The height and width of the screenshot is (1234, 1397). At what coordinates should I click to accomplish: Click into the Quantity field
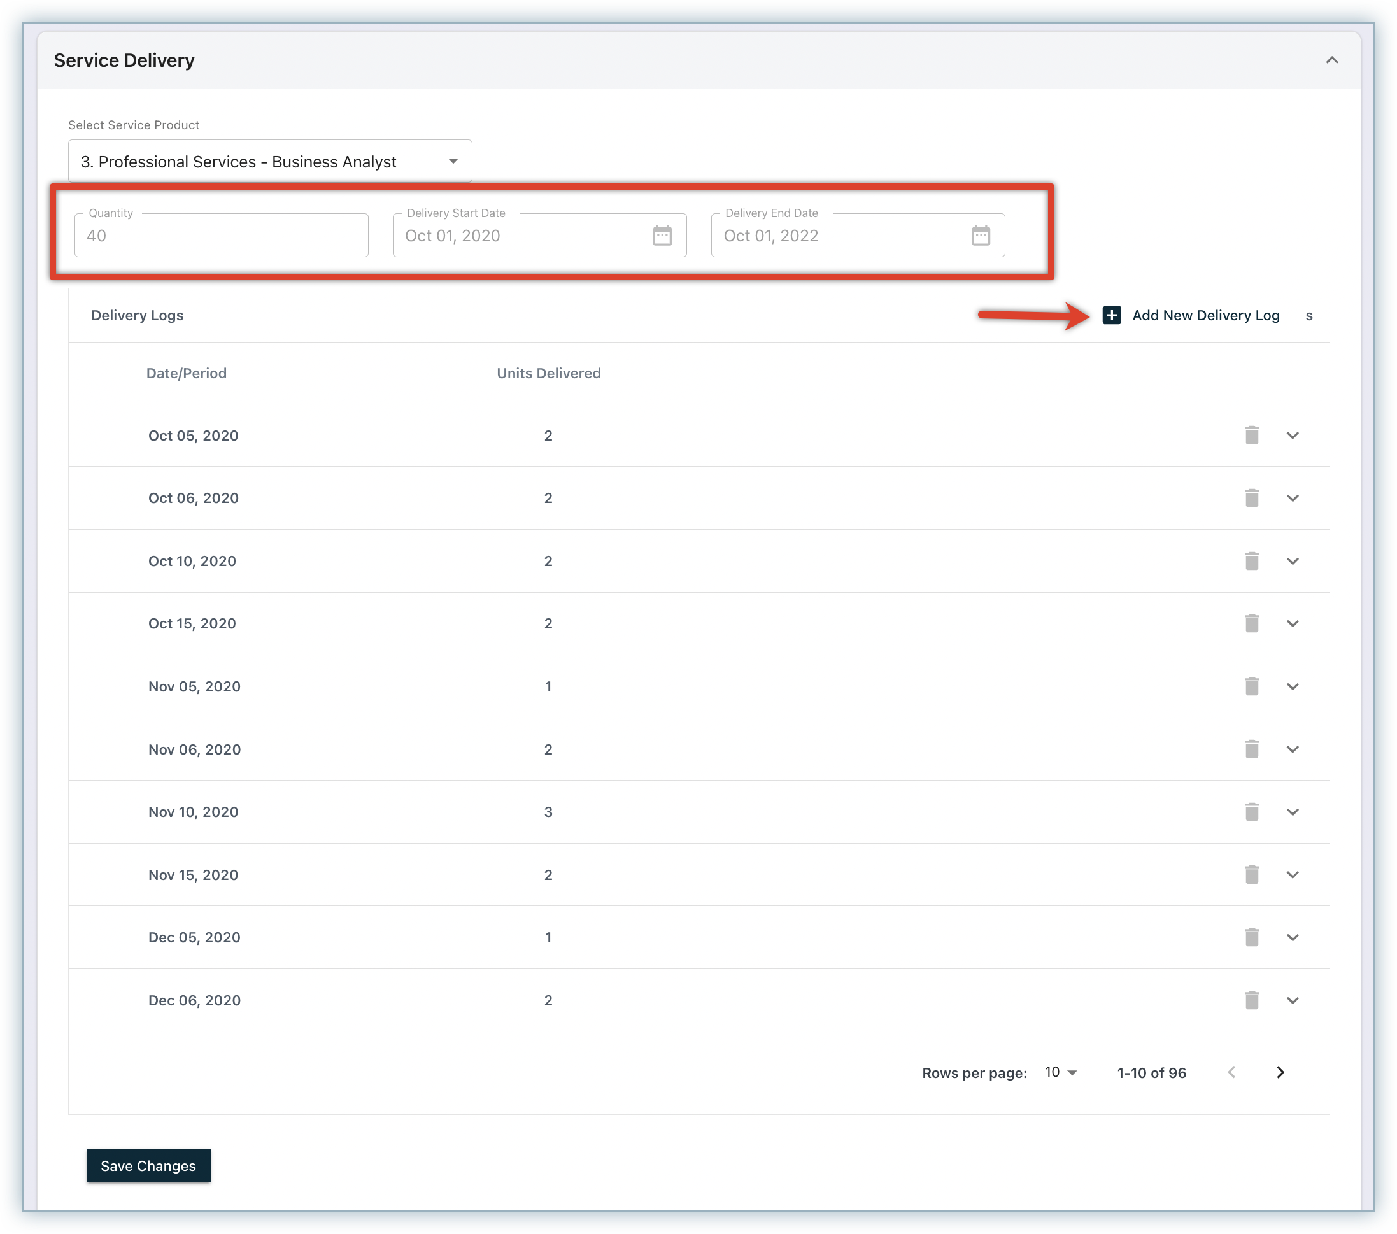coord(221,236)
